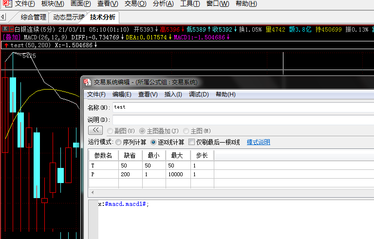The width and height of the screenshot is (374, 239).
Task: Open the 模式说明 link
Action: 258,143
